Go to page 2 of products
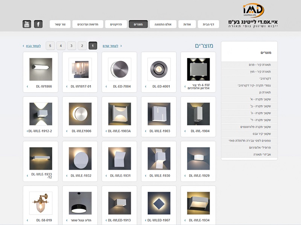This screenshot has width=301, height=225. tap(82, 46)
